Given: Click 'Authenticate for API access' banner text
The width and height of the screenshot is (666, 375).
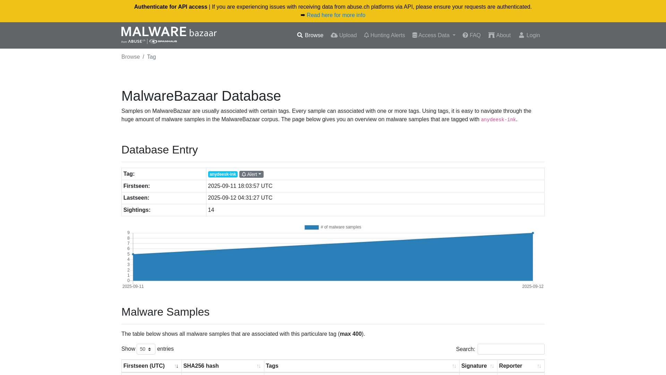Looking at the screenshot, I should click(x=171, y=7).
